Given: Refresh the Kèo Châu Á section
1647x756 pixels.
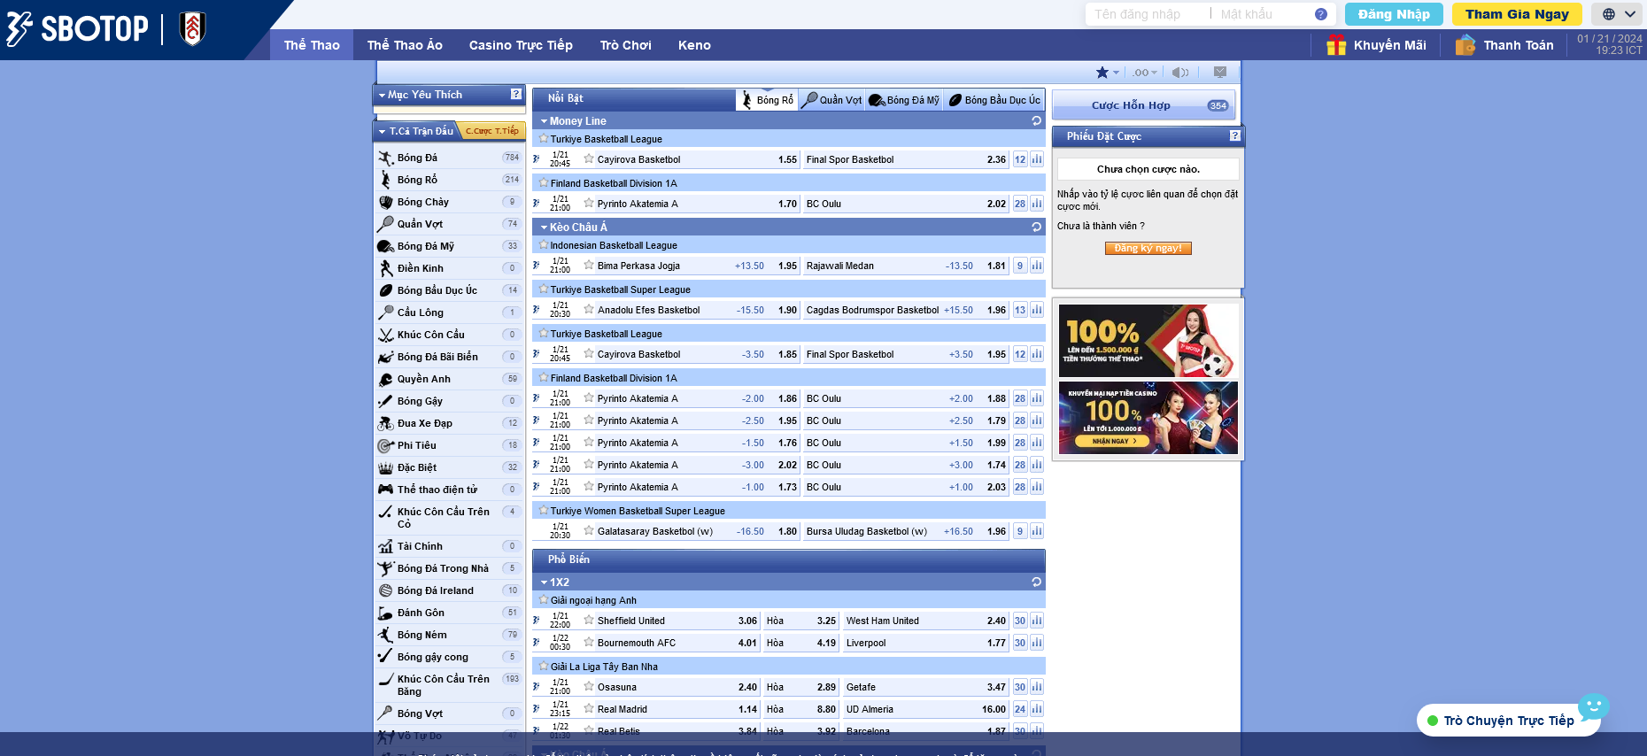Looking at the screenshot, I should [x=1036, y=227].
